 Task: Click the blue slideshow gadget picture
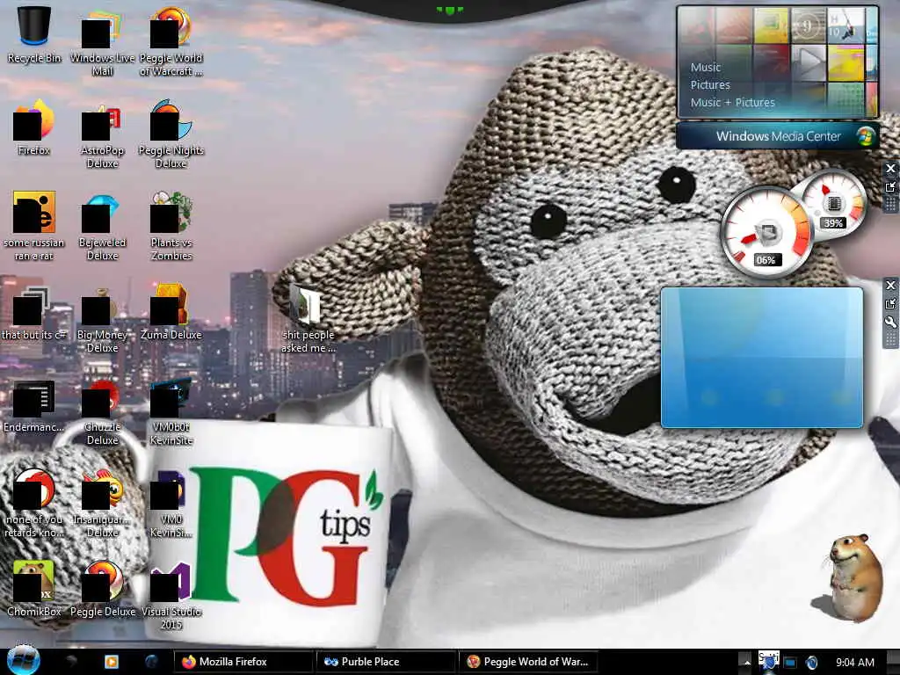[x=762, y=358]
